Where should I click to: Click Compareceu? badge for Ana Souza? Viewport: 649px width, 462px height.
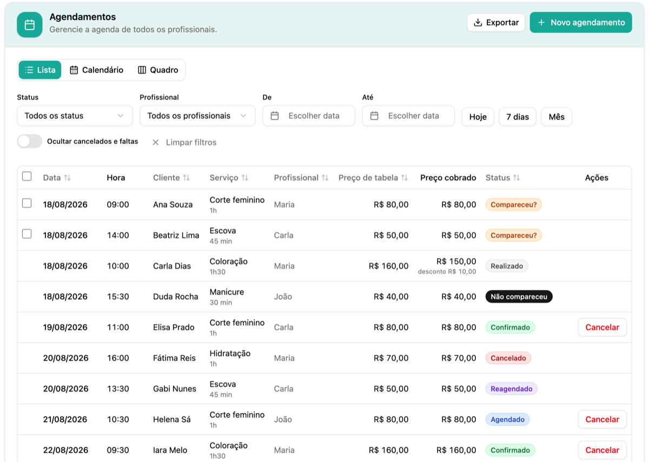514,204
